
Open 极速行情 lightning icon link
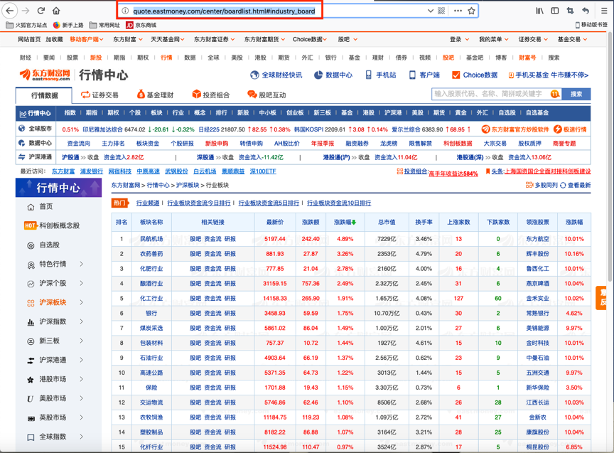570,129
